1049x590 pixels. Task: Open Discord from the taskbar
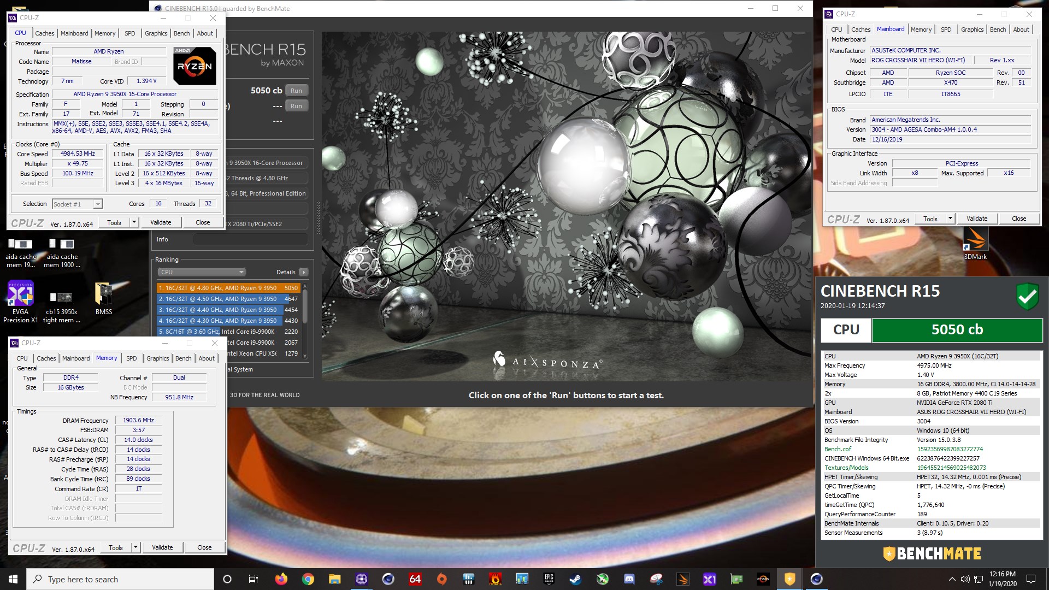coord(629,579)
